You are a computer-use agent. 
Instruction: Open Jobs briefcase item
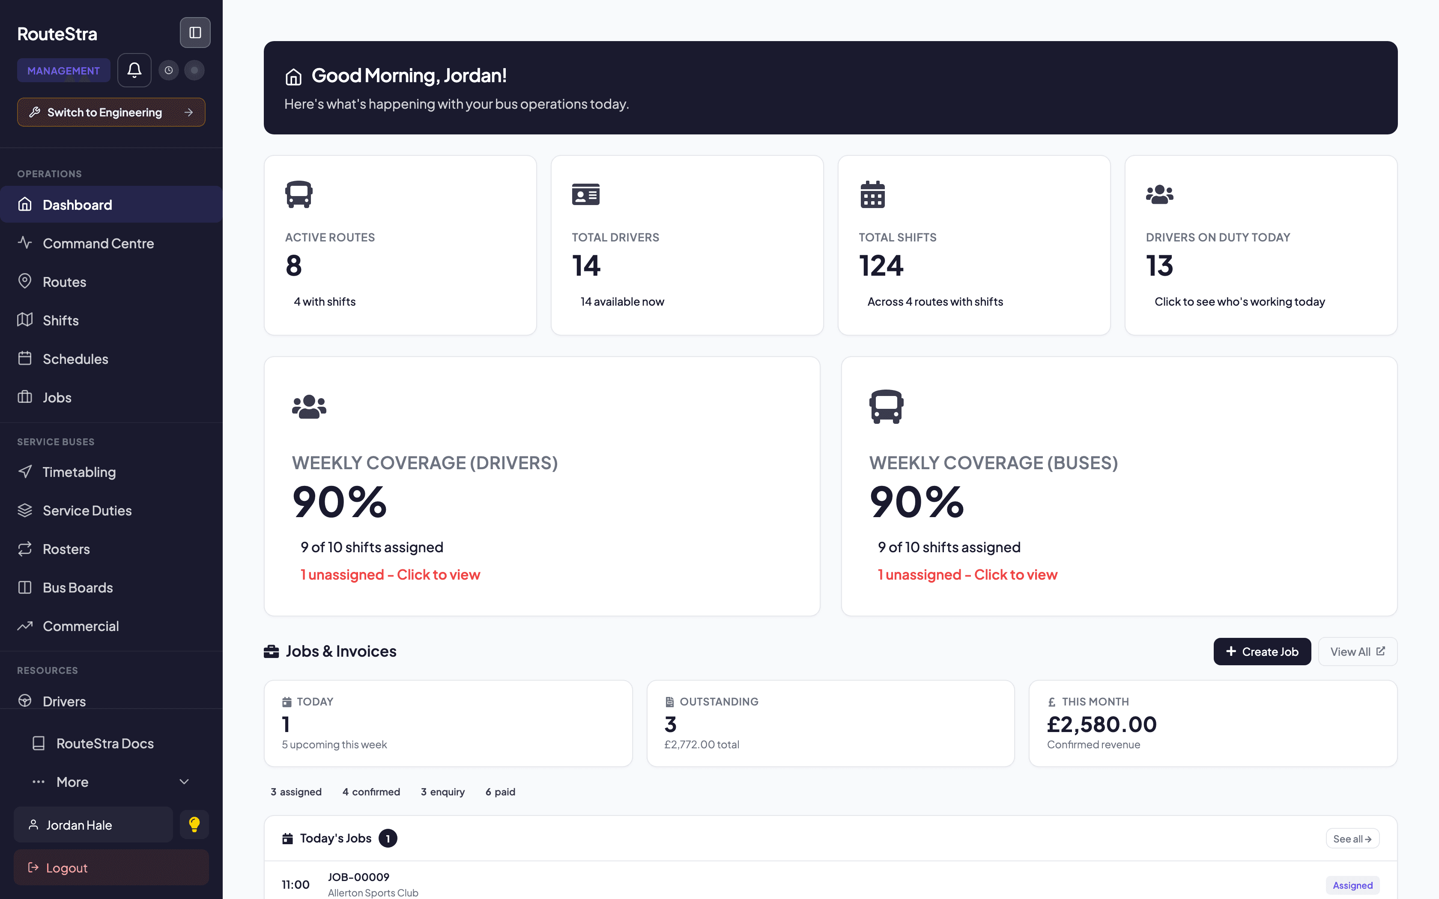click(x=111, y=397)
